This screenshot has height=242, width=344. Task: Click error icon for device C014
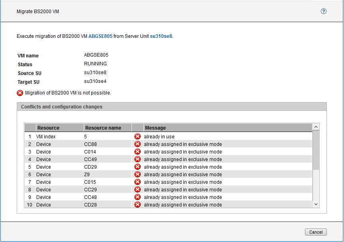point(138,152)
